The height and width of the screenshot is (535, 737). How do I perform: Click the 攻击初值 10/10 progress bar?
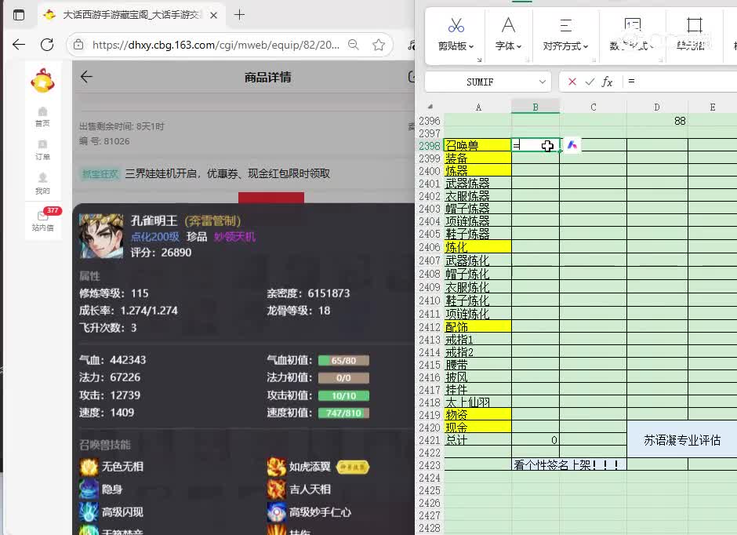343,396
